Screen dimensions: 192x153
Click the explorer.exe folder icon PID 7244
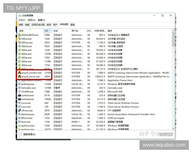coord(19,126)
